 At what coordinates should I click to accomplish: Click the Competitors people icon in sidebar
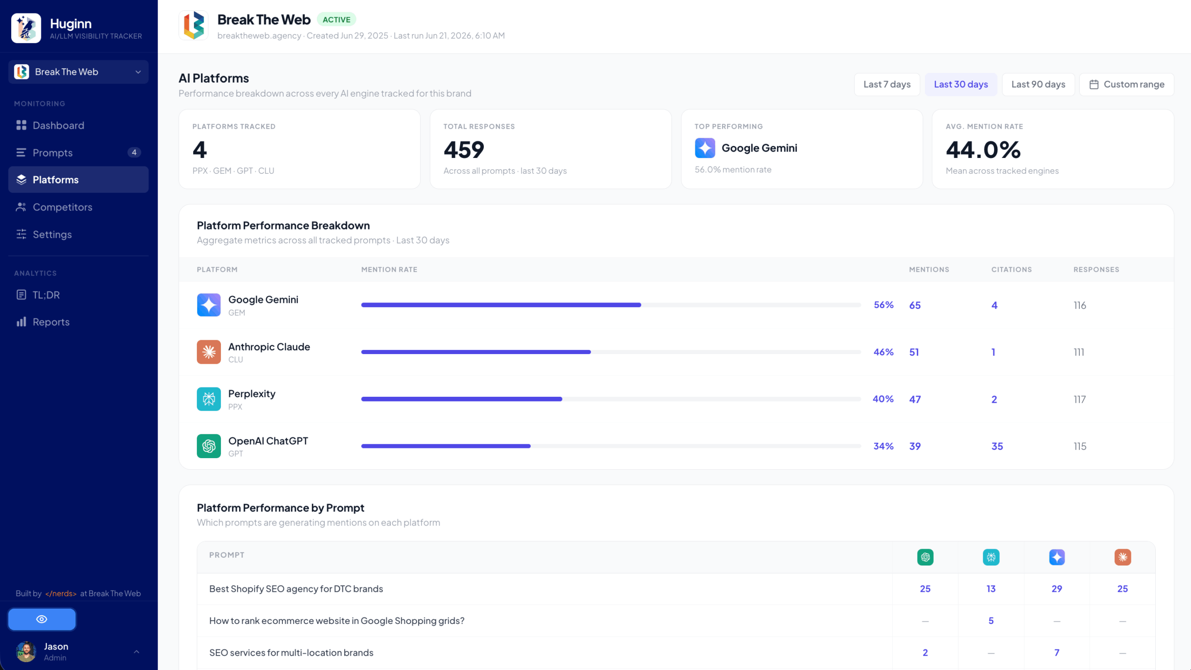pyautogui.click(x=21, y=207)
